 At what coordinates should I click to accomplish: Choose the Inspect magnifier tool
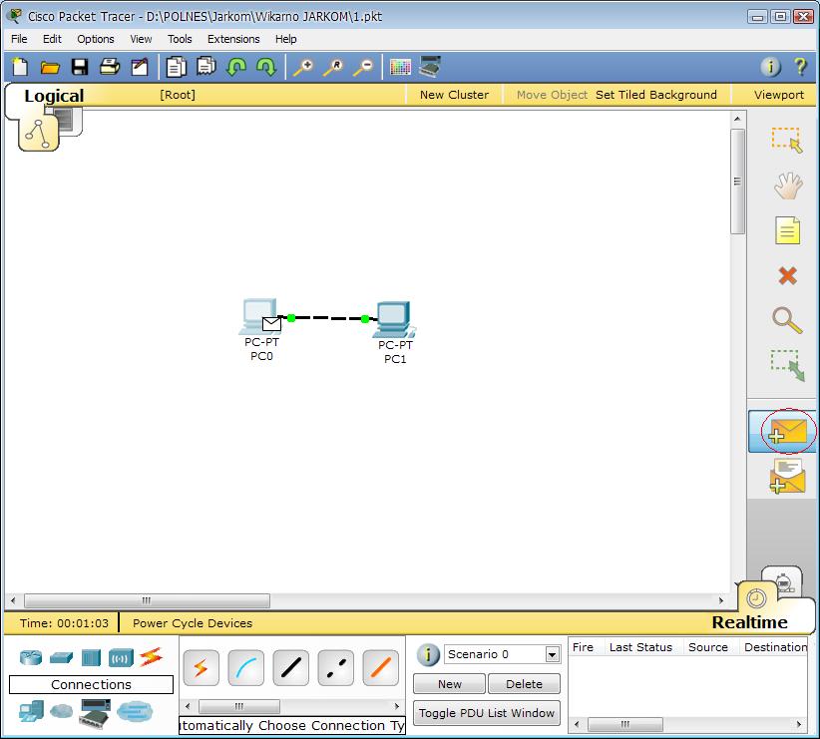tap(787, 320)
